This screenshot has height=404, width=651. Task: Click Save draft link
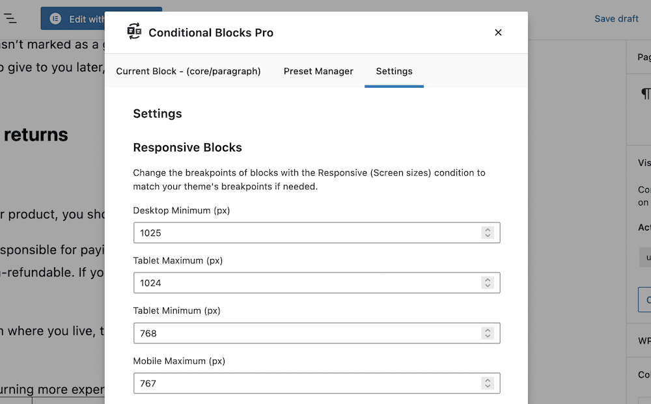coord(616,19)
